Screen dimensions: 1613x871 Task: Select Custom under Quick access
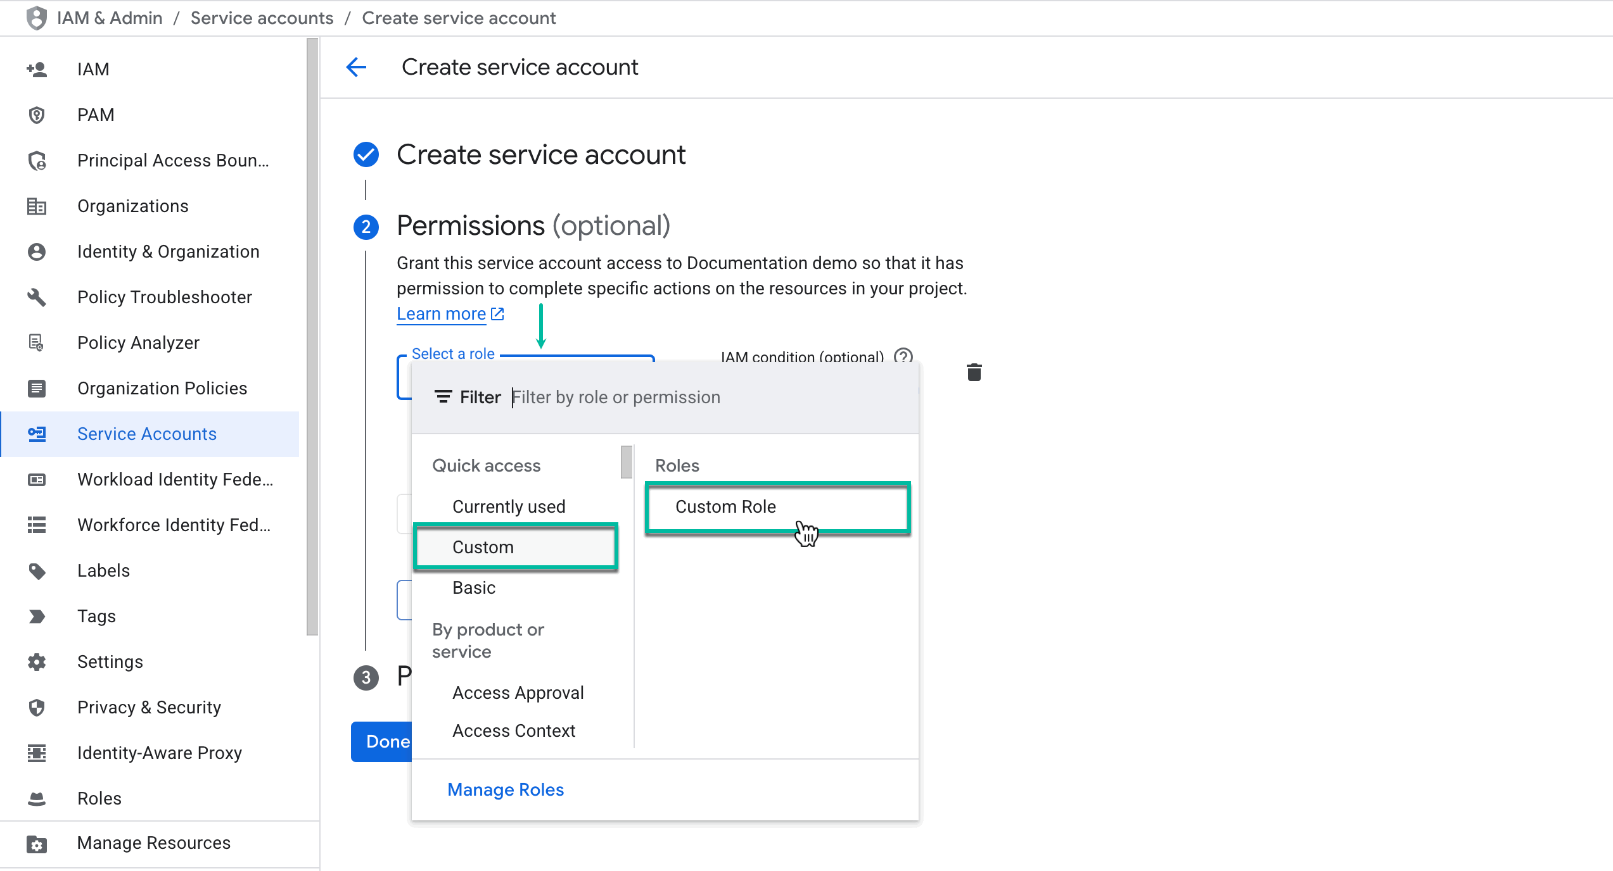[483, 547]
